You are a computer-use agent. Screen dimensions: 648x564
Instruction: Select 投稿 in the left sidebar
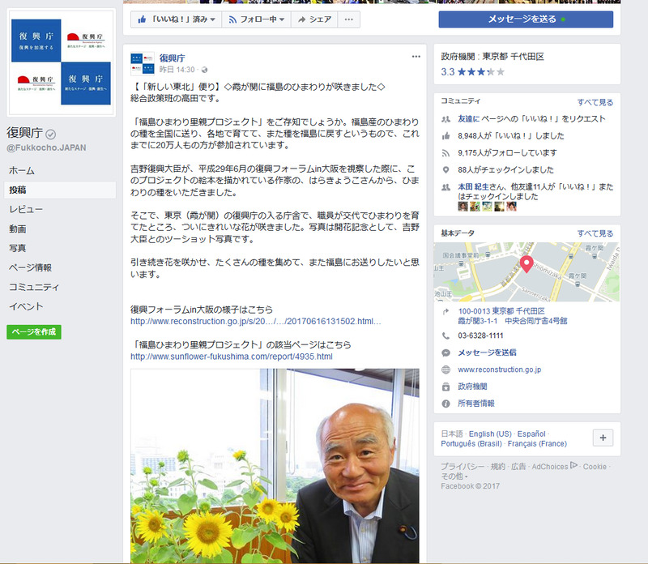60,190
